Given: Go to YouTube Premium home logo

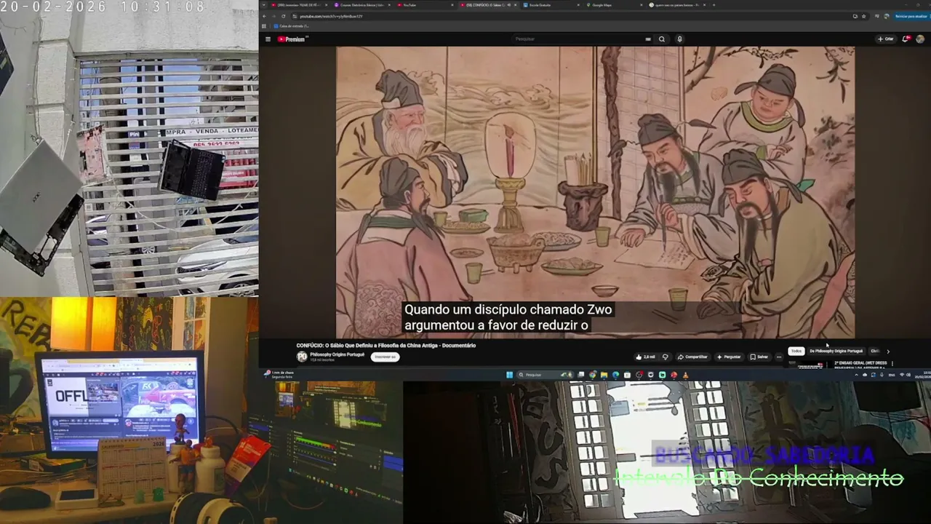Looking at the screenshot, I should pyautogui.click(x=292, y=39).
